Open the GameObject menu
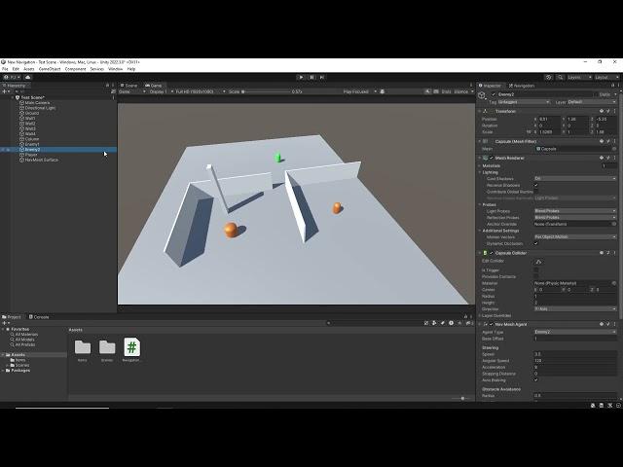Screen dimensions: 623x467 pos(50,69)
